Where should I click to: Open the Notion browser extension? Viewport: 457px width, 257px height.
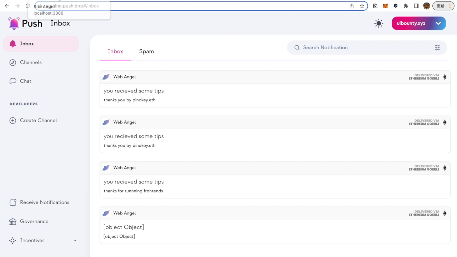pyautogui.click(x=375, y=6)
